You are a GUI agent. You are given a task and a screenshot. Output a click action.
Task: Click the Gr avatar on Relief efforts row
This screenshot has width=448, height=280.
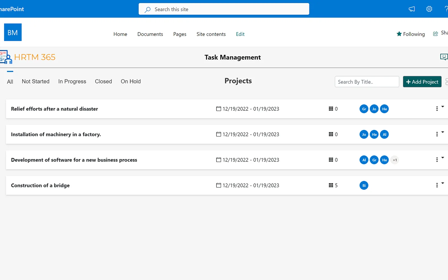[x=364, y=109]
